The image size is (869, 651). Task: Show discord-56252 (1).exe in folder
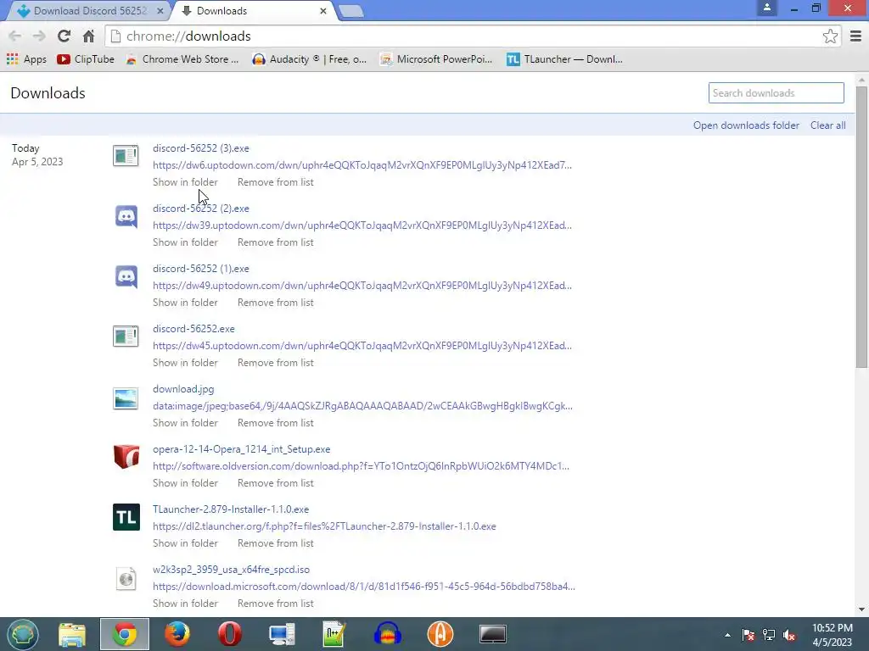[x=185, y=303]
